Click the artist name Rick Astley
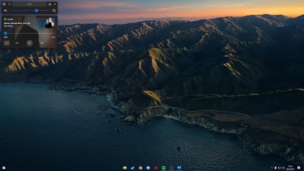 tap(9, 26)
